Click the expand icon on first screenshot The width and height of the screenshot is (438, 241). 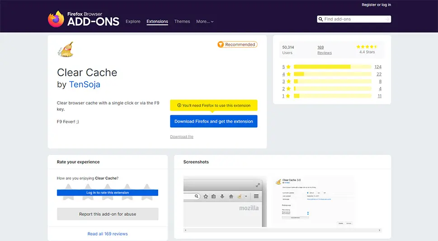258,185
